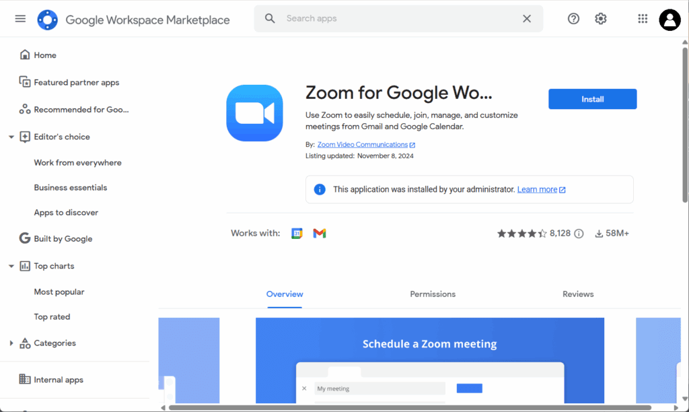The width and height of the screenshot is (689, 412).
Task: Click the Gmail icon beside Works with
Action: pos(320,234)
